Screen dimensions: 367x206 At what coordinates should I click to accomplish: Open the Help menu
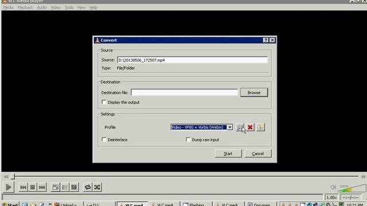[93, 7]
